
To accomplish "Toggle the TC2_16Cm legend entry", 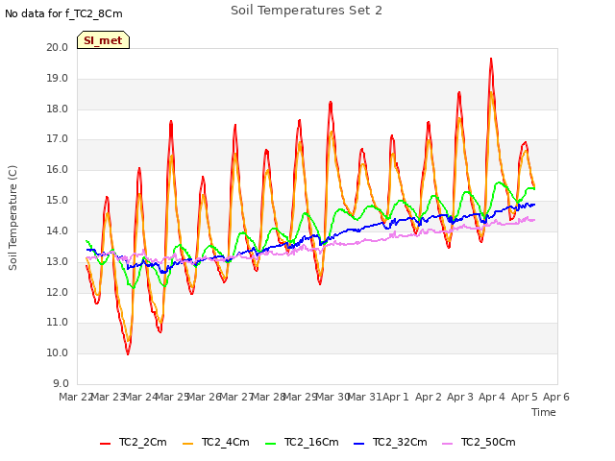I will [302, 443].
